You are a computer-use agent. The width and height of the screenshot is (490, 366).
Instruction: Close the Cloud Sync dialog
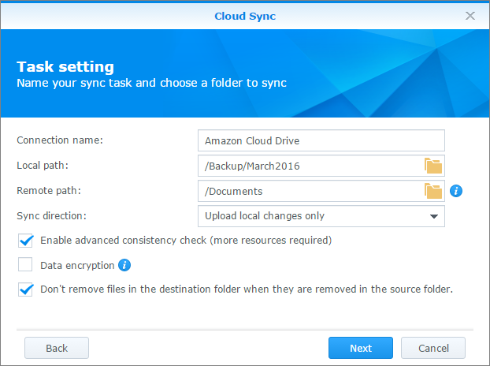[470, 16]
